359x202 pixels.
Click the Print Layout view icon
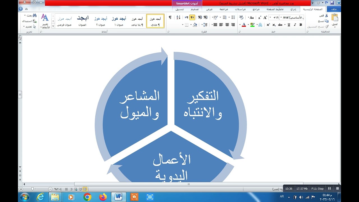(x=85, y=189)
